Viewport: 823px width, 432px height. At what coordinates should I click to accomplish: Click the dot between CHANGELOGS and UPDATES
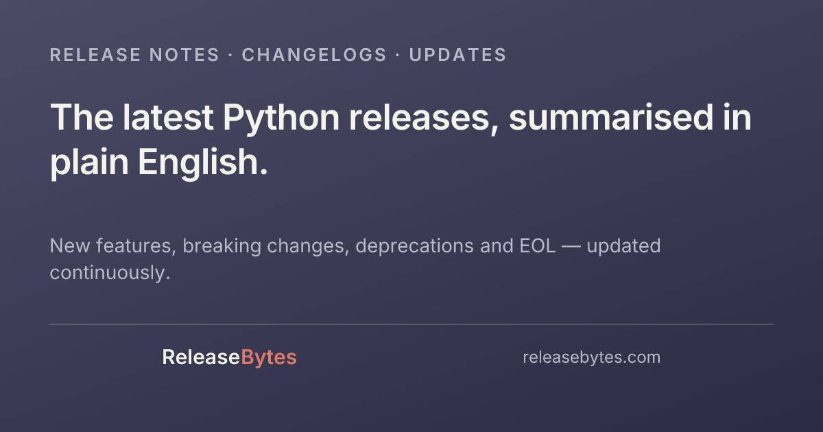(x=398, y=56)
